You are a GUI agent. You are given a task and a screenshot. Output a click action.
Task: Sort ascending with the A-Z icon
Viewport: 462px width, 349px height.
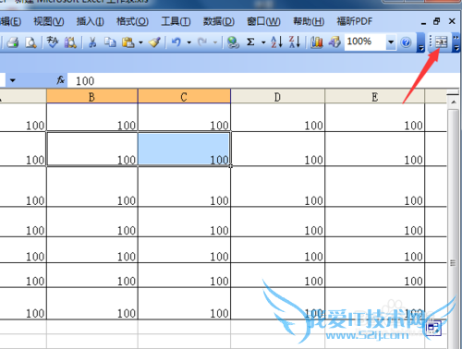[x=276, y=42]
